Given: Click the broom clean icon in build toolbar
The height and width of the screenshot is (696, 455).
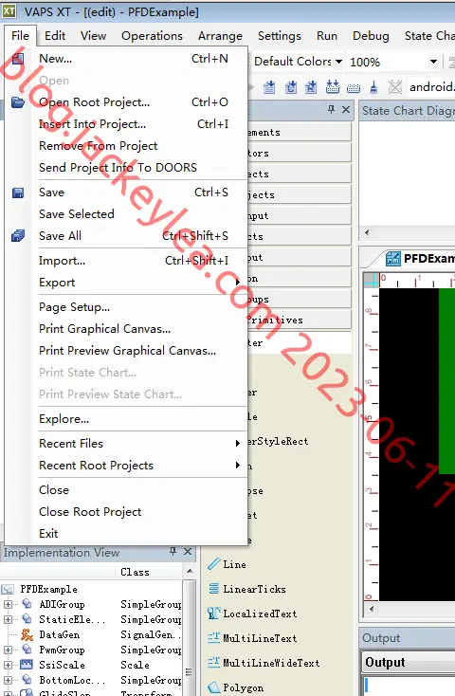Looking at the screenshot, I should (373, 87).
